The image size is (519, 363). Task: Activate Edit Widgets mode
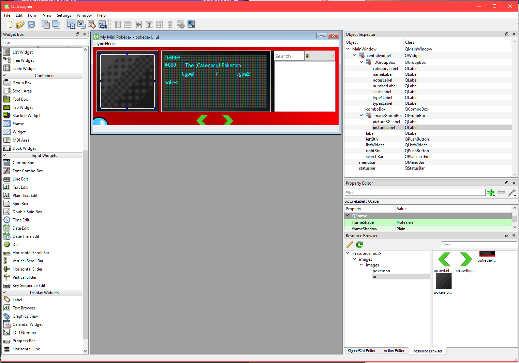click(71, 25)
